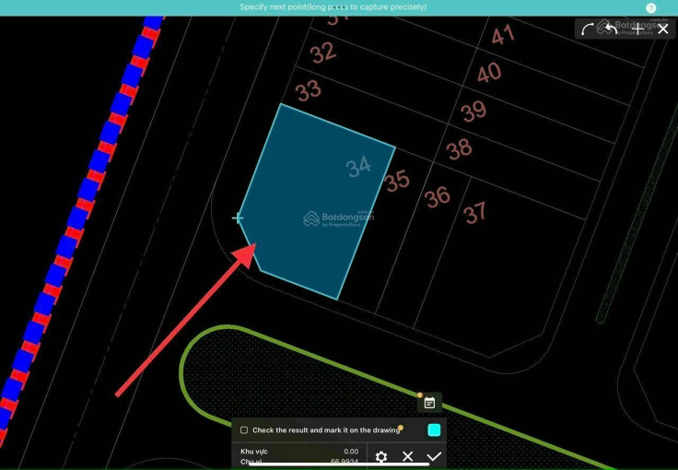This screenshot has width=678, height=470.
Task: Open the cyan fill color swatch
Action: tap(434, 430)
